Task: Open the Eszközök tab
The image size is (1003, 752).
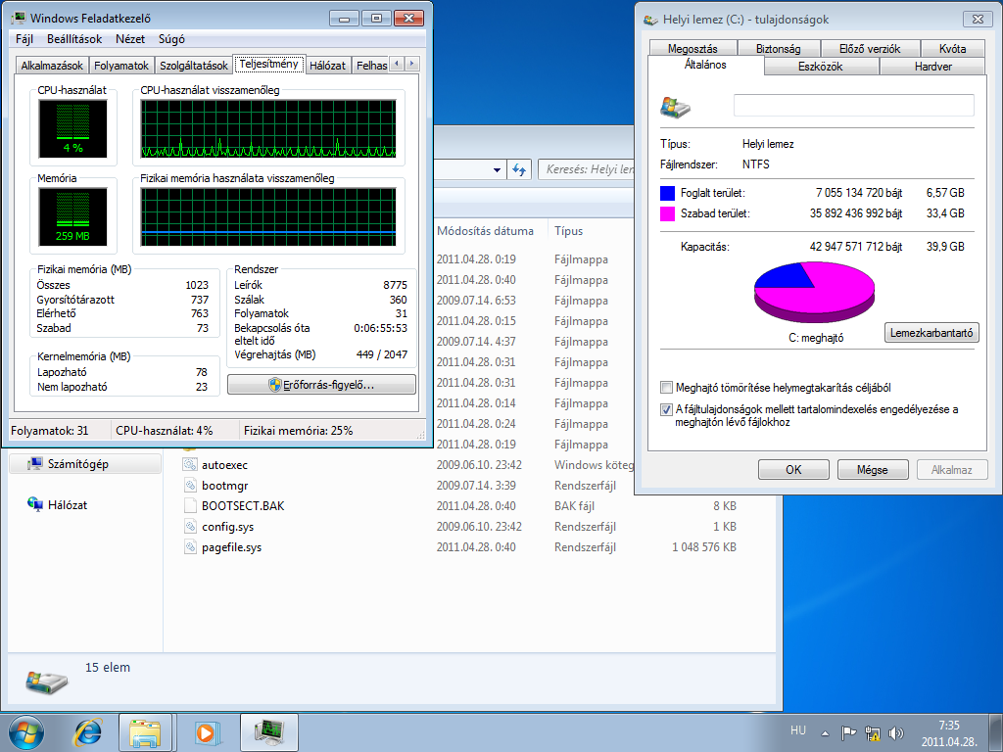Action: [x=821, y=67]
